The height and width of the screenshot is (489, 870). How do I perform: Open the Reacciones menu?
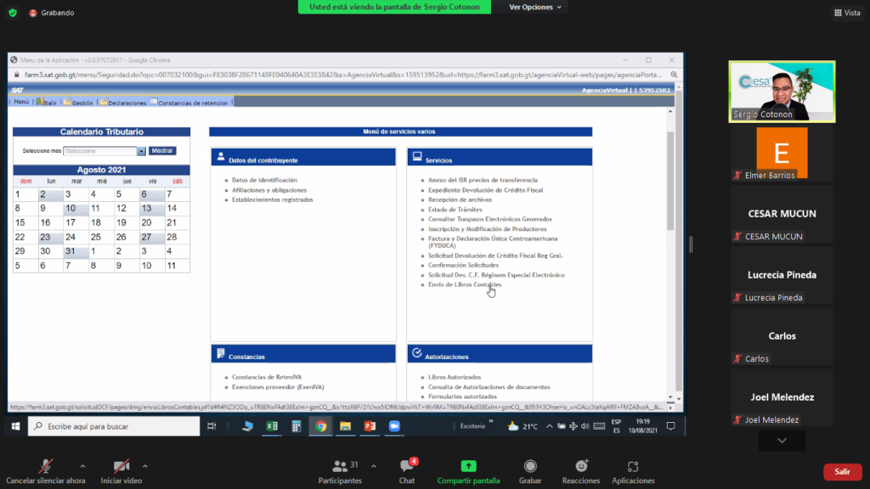click(x=581, y=467)
